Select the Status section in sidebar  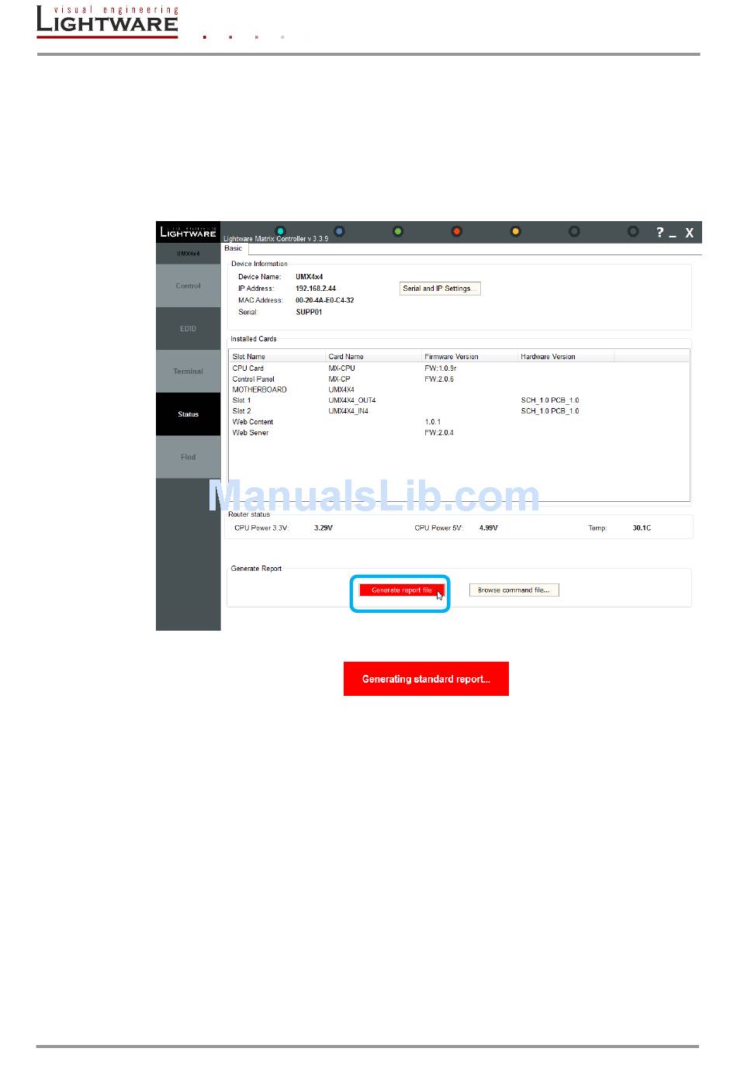(x=188, y=414)
